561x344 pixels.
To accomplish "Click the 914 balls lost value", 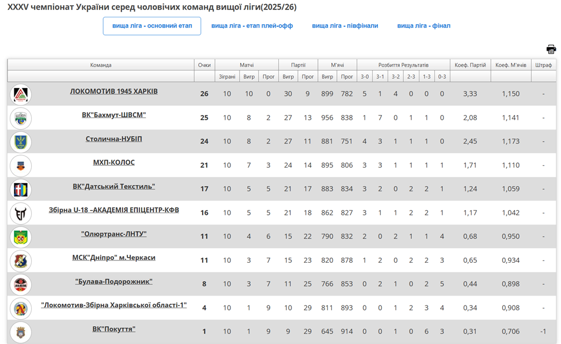I will click(x=347, y=331).
